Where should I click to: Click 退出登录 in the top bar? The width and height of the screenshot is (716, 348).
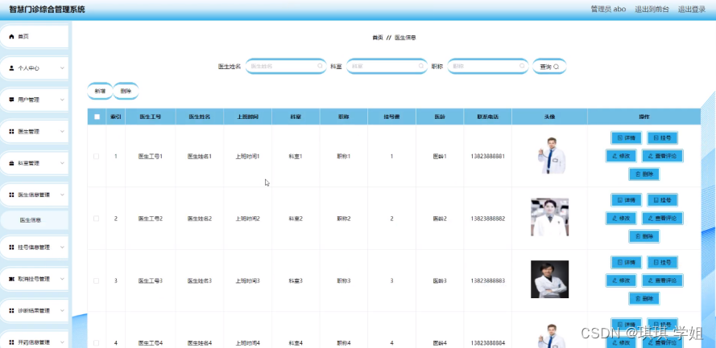pyautogui.click(x=692, y=9)
